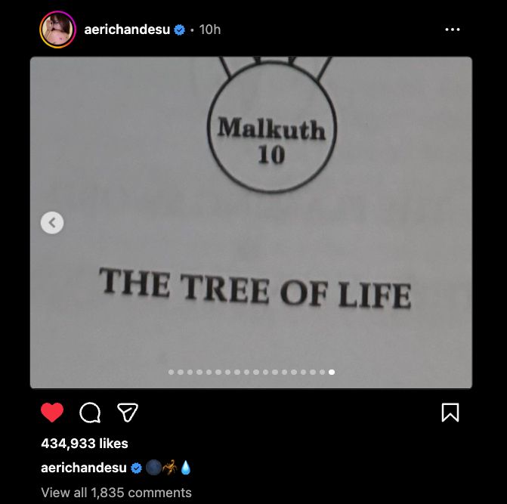Open aerichandesu's story profile picture
The image size is (507, 504).
(57, 29)
